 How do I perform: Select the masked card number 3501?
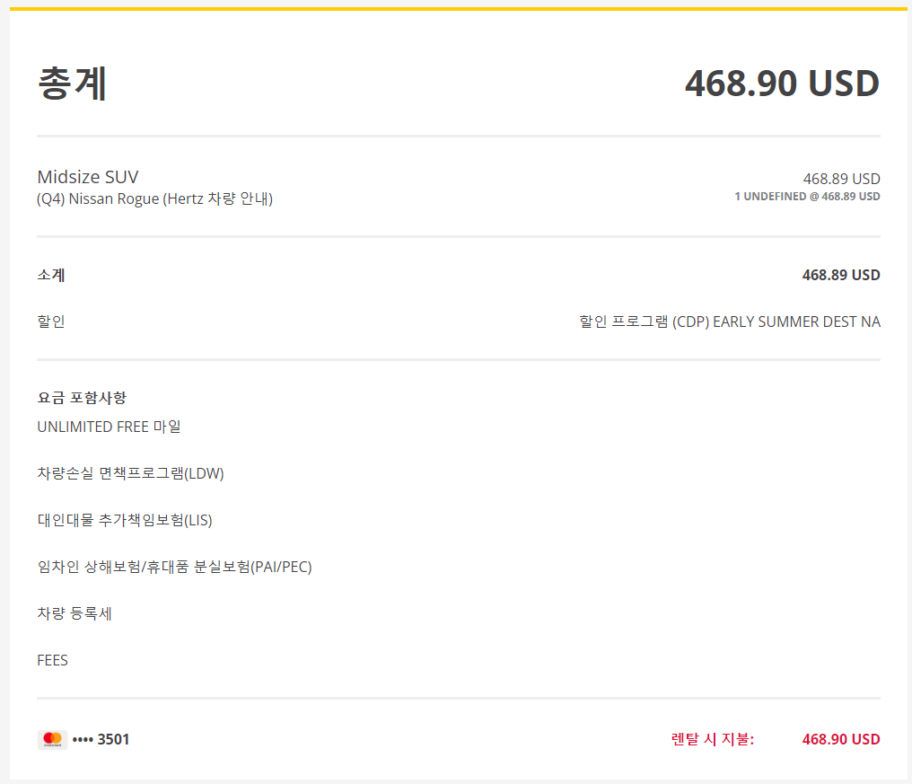[x=101, y=739]
